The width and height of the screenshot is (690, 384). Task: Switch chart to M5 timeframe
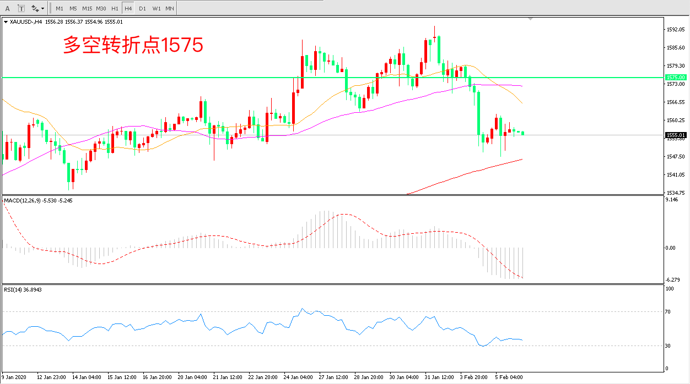click(73, 8)
